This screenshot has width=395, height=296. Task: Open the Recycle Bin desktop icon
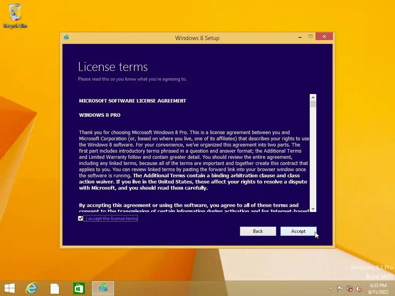(15, 15)
